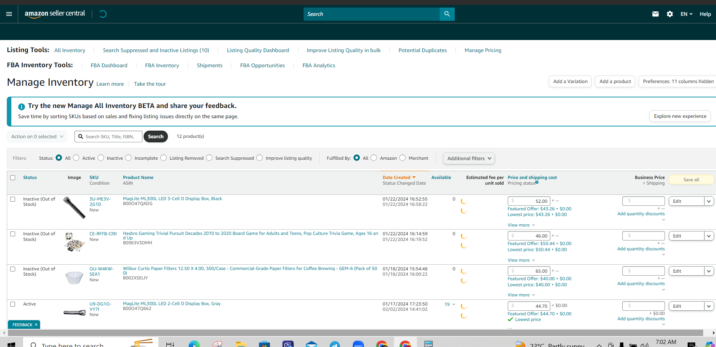Choose the Search Suppressed status radio
Viewport: 716px width, 347px height.
[209, 158]
